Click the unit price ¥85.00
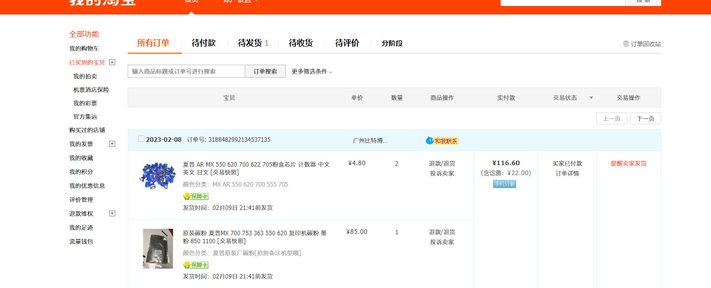Image resolution: width=711 pixels, height=288 pixels. tap(357, 232)
